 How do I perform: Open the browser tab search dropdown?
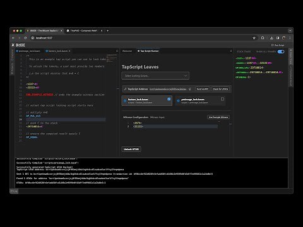(290, 31)
